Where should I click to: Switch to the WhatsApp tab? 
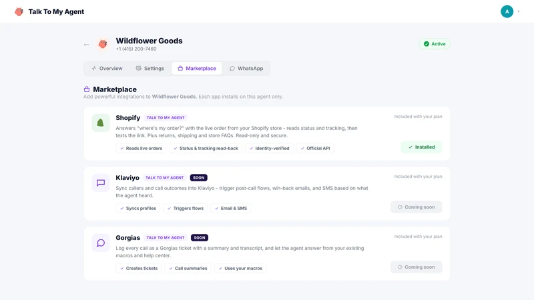(246, 69)
